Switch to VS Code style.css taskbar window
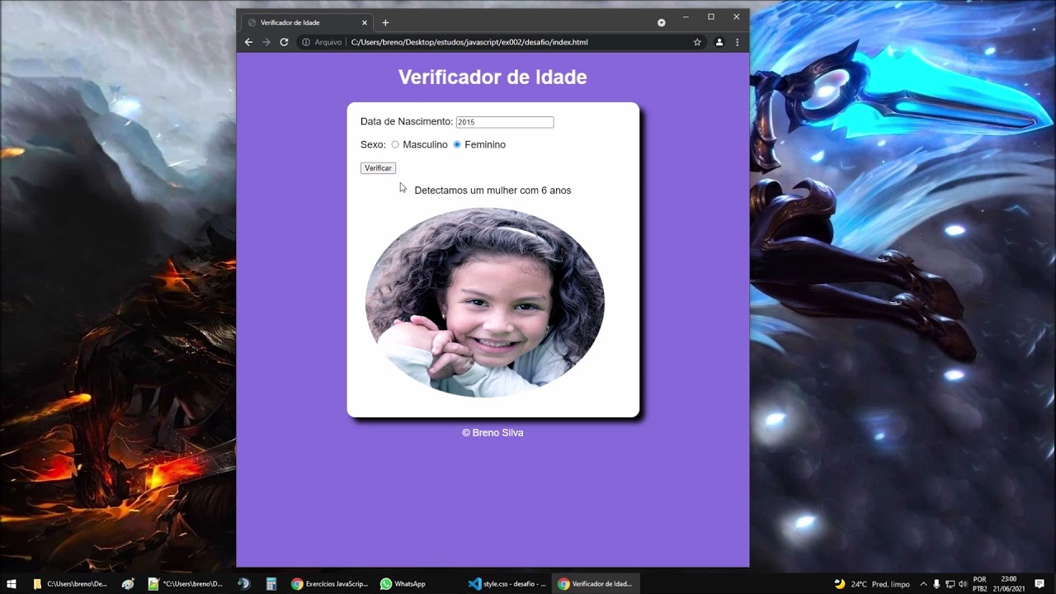The image size is (1056, 594). coord(507,583)
